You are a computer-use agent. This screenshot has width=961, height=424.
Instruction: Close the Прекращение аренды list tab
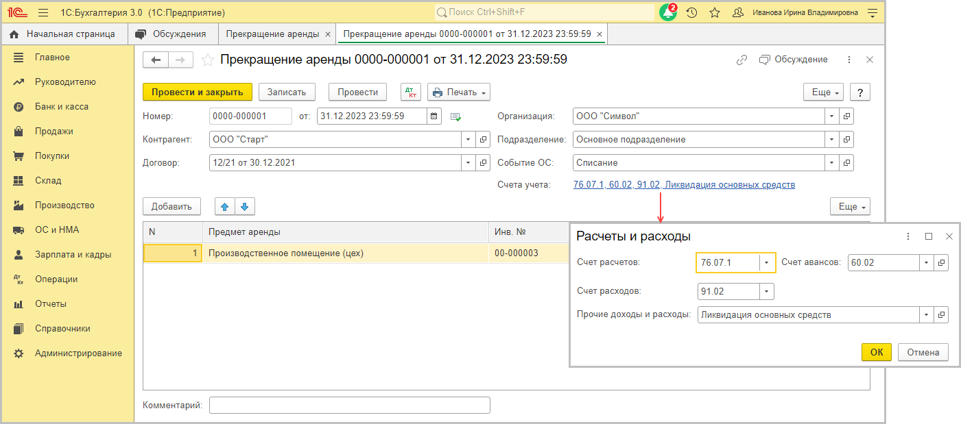[327, 34]
